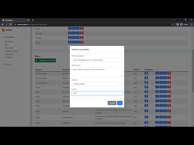The image size is (194, 145).
Task: Click the Prezzo column header
Action: pyautogui.click(x=136, y=70)
